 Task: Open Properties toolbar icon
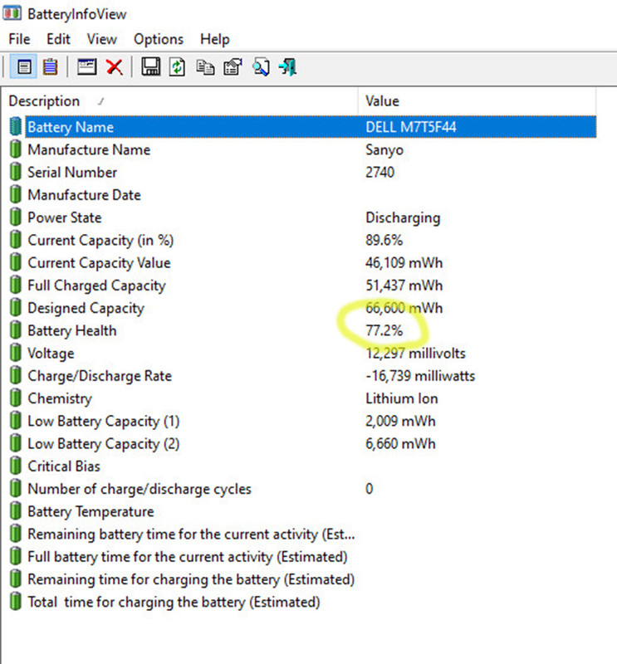[x=233, y=67]
